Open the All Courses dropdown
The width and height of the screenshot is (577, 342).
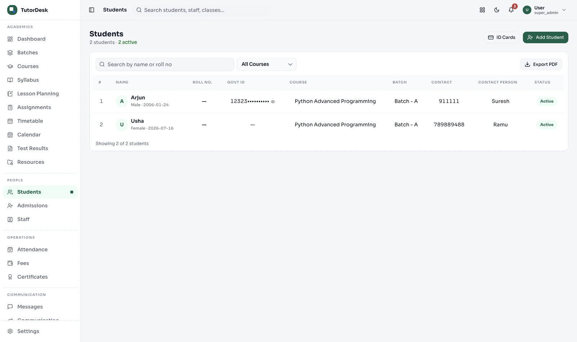coord(267,64)
